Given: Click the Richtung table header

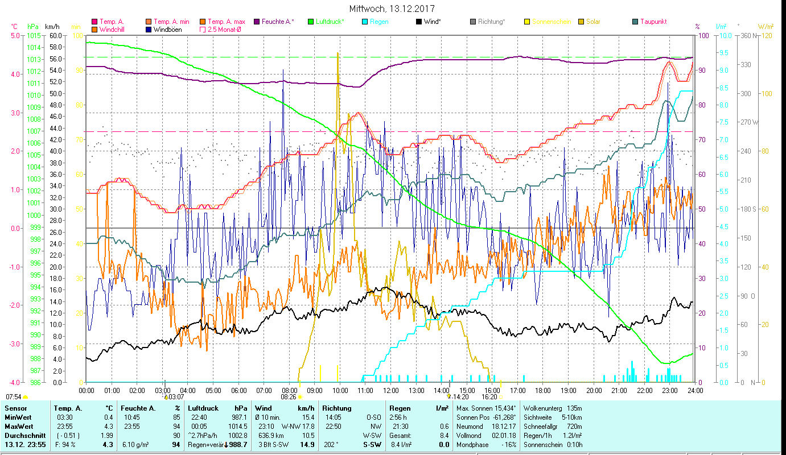Looking at the screenshot, I should tap(336, 408).
